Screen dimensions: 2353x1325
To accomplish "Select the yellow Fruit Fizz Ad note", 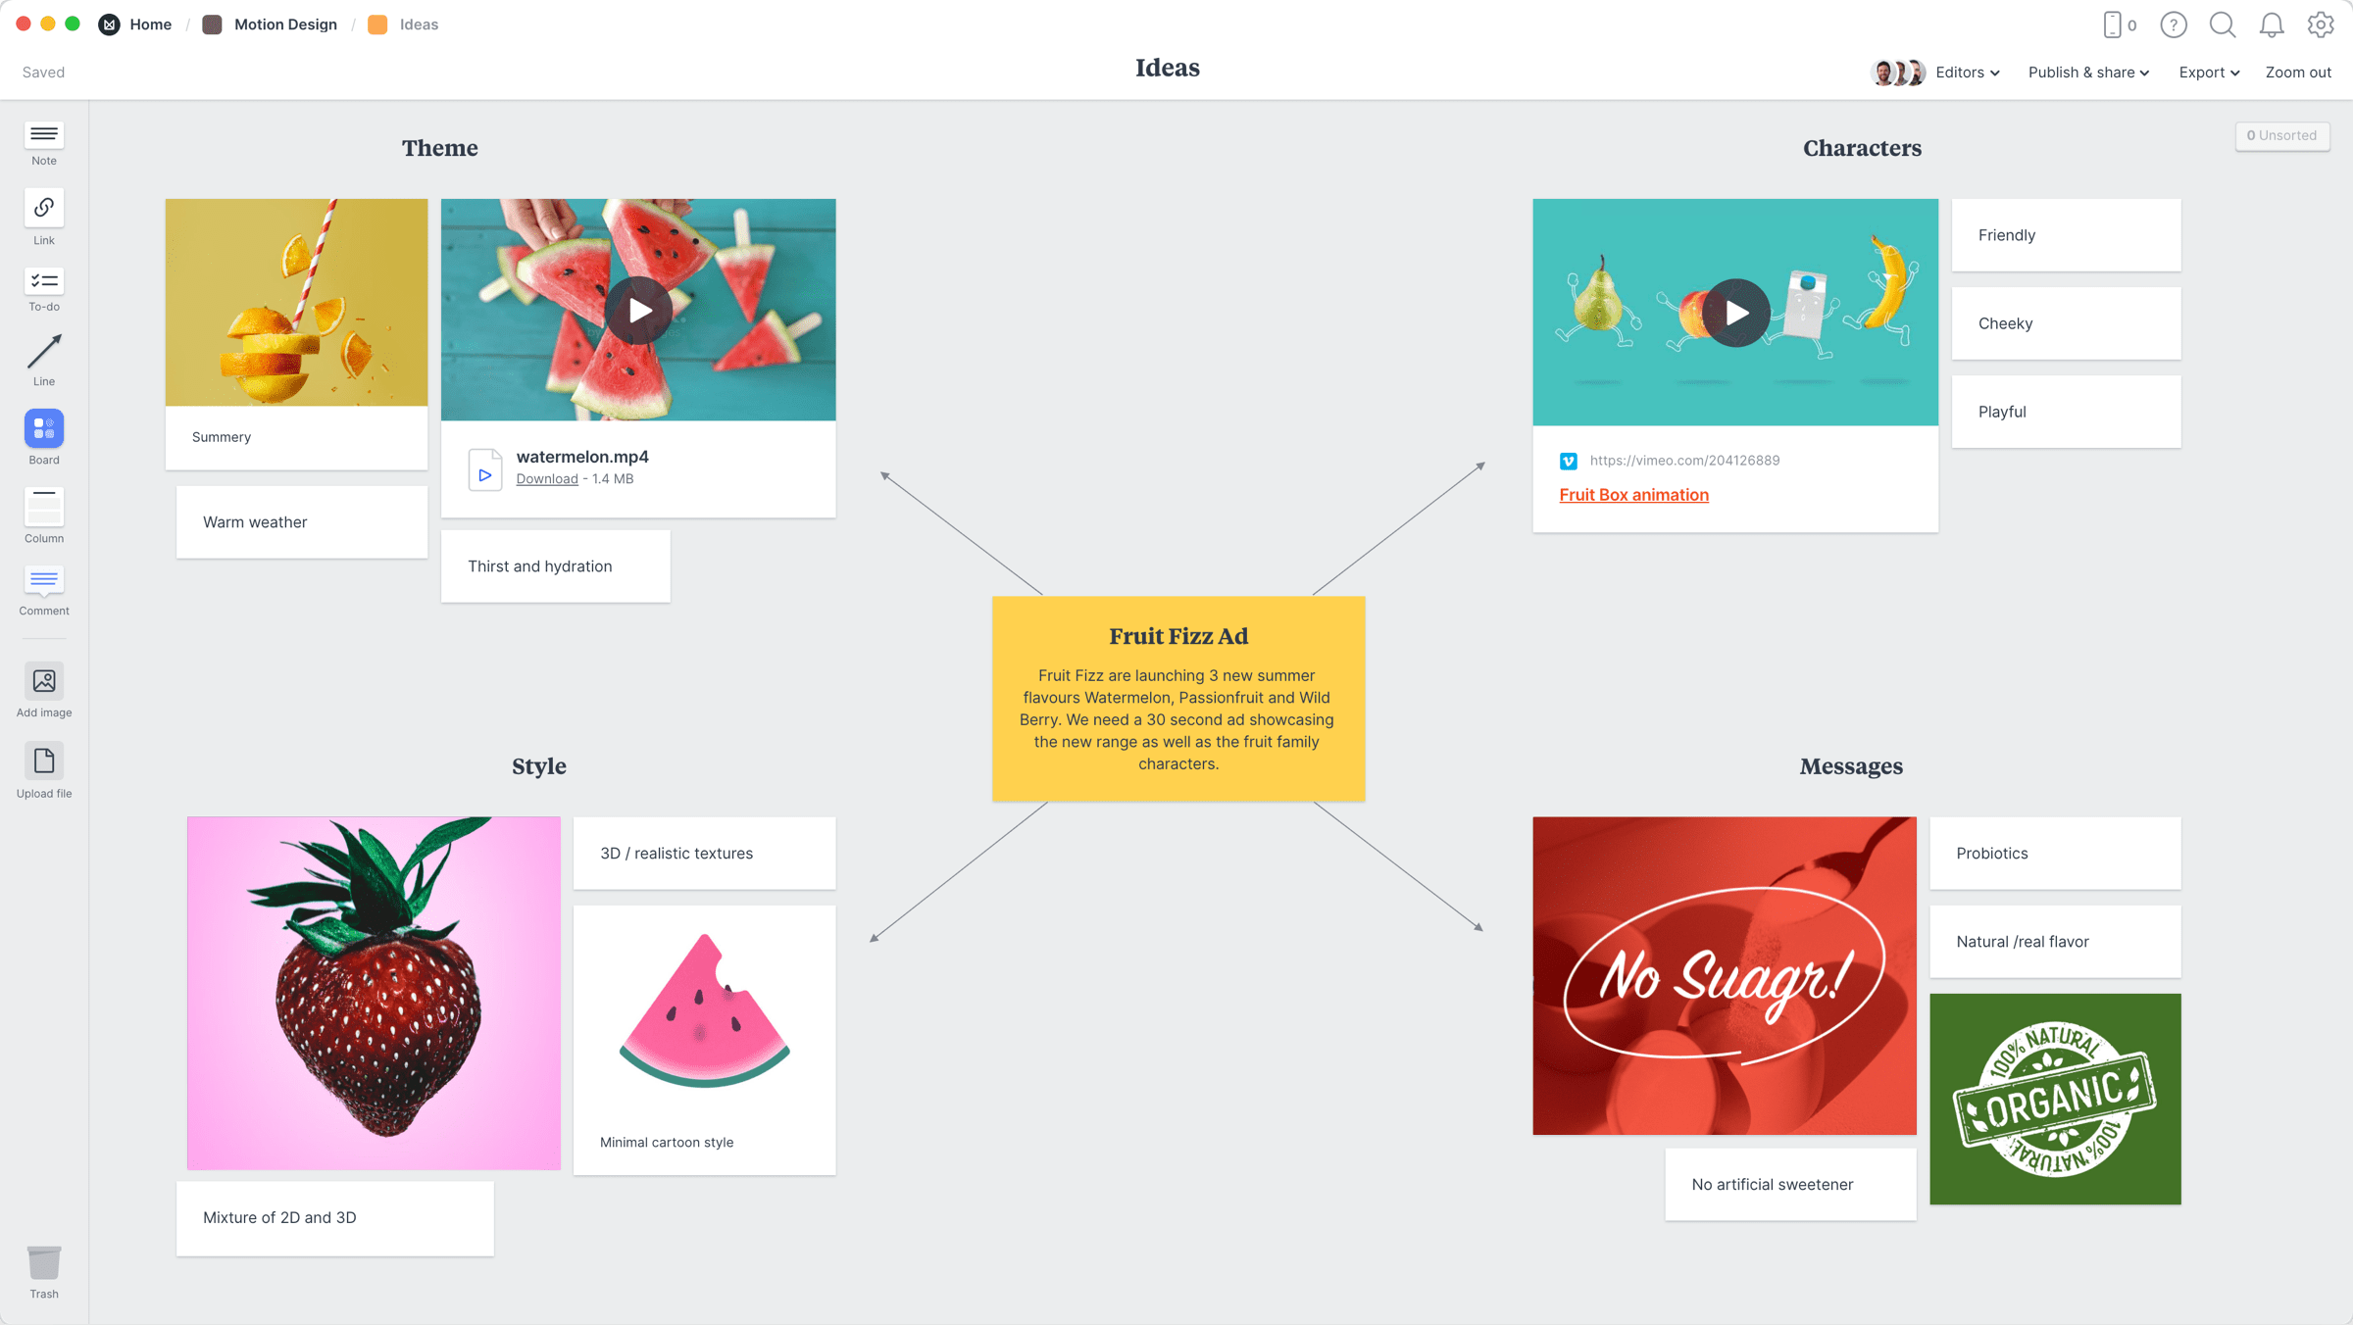I will [1178, 699].
